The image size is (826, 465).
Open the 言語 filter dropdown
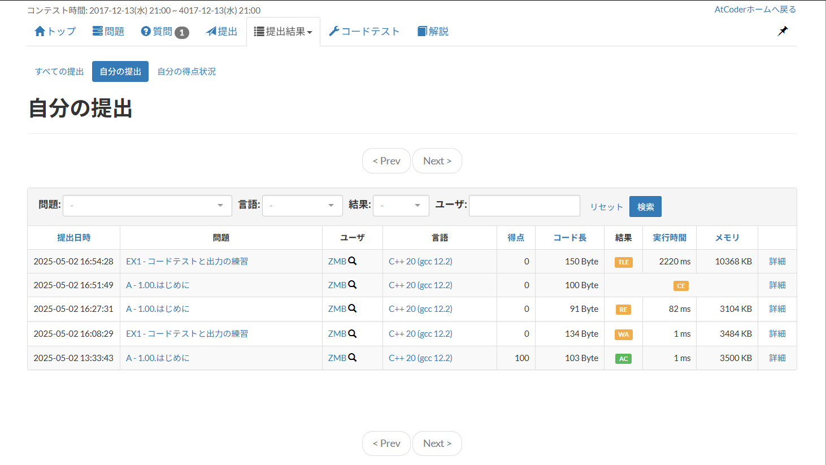(x=302, y=206)
